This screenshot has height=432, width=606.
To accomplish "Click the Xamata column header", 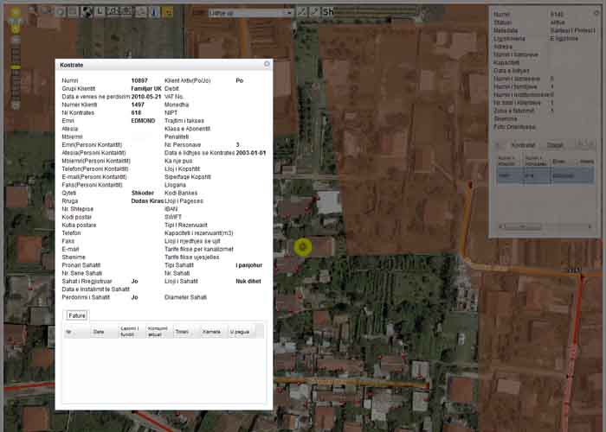I will [211, 331].
